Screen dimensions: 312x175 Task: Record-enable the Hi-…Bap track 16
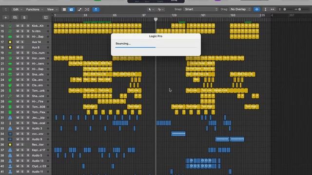(28, 37)
